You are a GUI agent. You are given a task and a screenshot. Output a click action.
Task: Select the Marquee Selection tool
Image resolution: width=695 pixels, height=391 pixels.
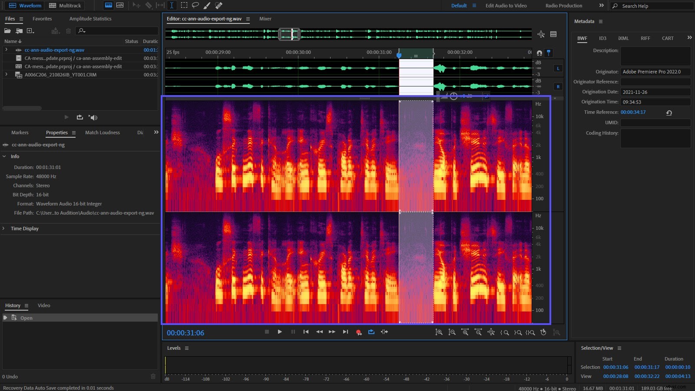point(184,5)
